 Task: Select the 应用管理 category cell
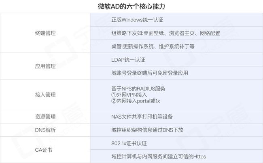[45, 66]
